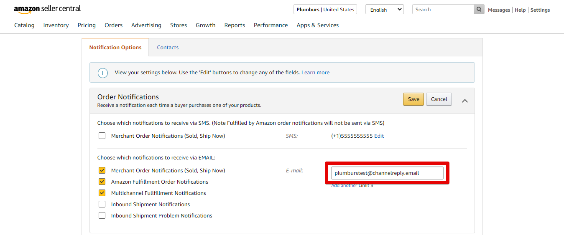Open the Growth menu
Viewport: 564px width, 235px height.
pyautogui.click(x=206, y=25)
